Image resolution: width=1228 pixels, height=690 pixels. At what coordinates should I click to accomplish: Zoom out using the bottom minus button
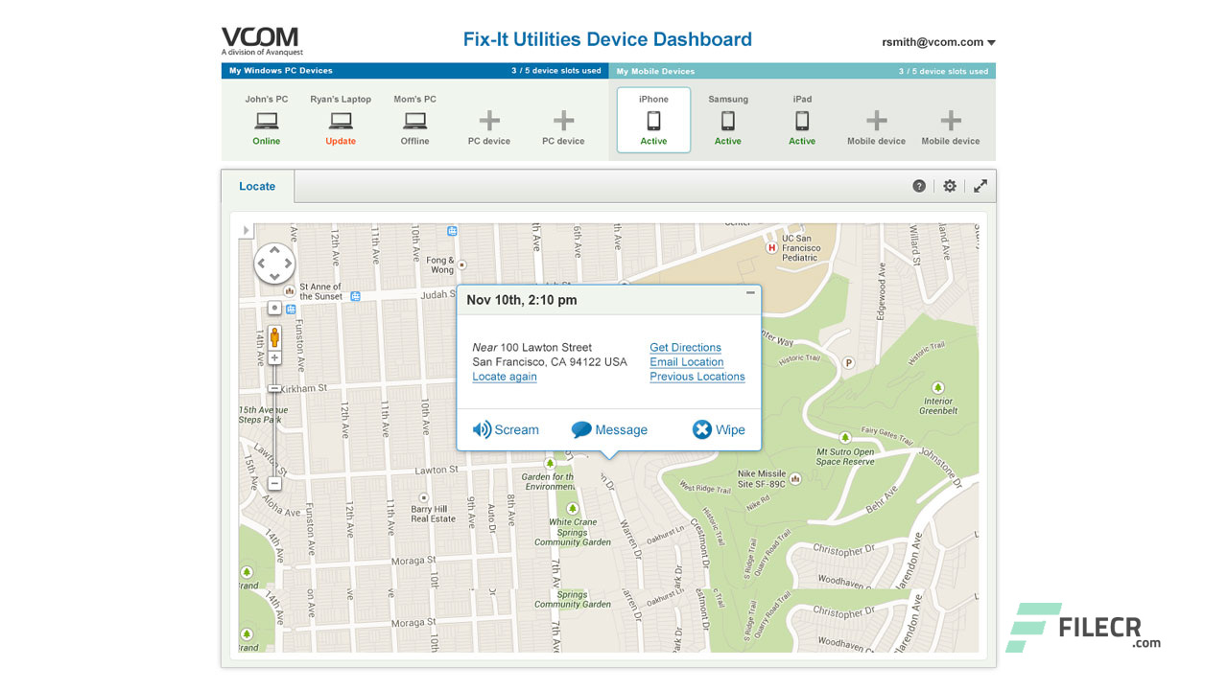pos(274,484)
